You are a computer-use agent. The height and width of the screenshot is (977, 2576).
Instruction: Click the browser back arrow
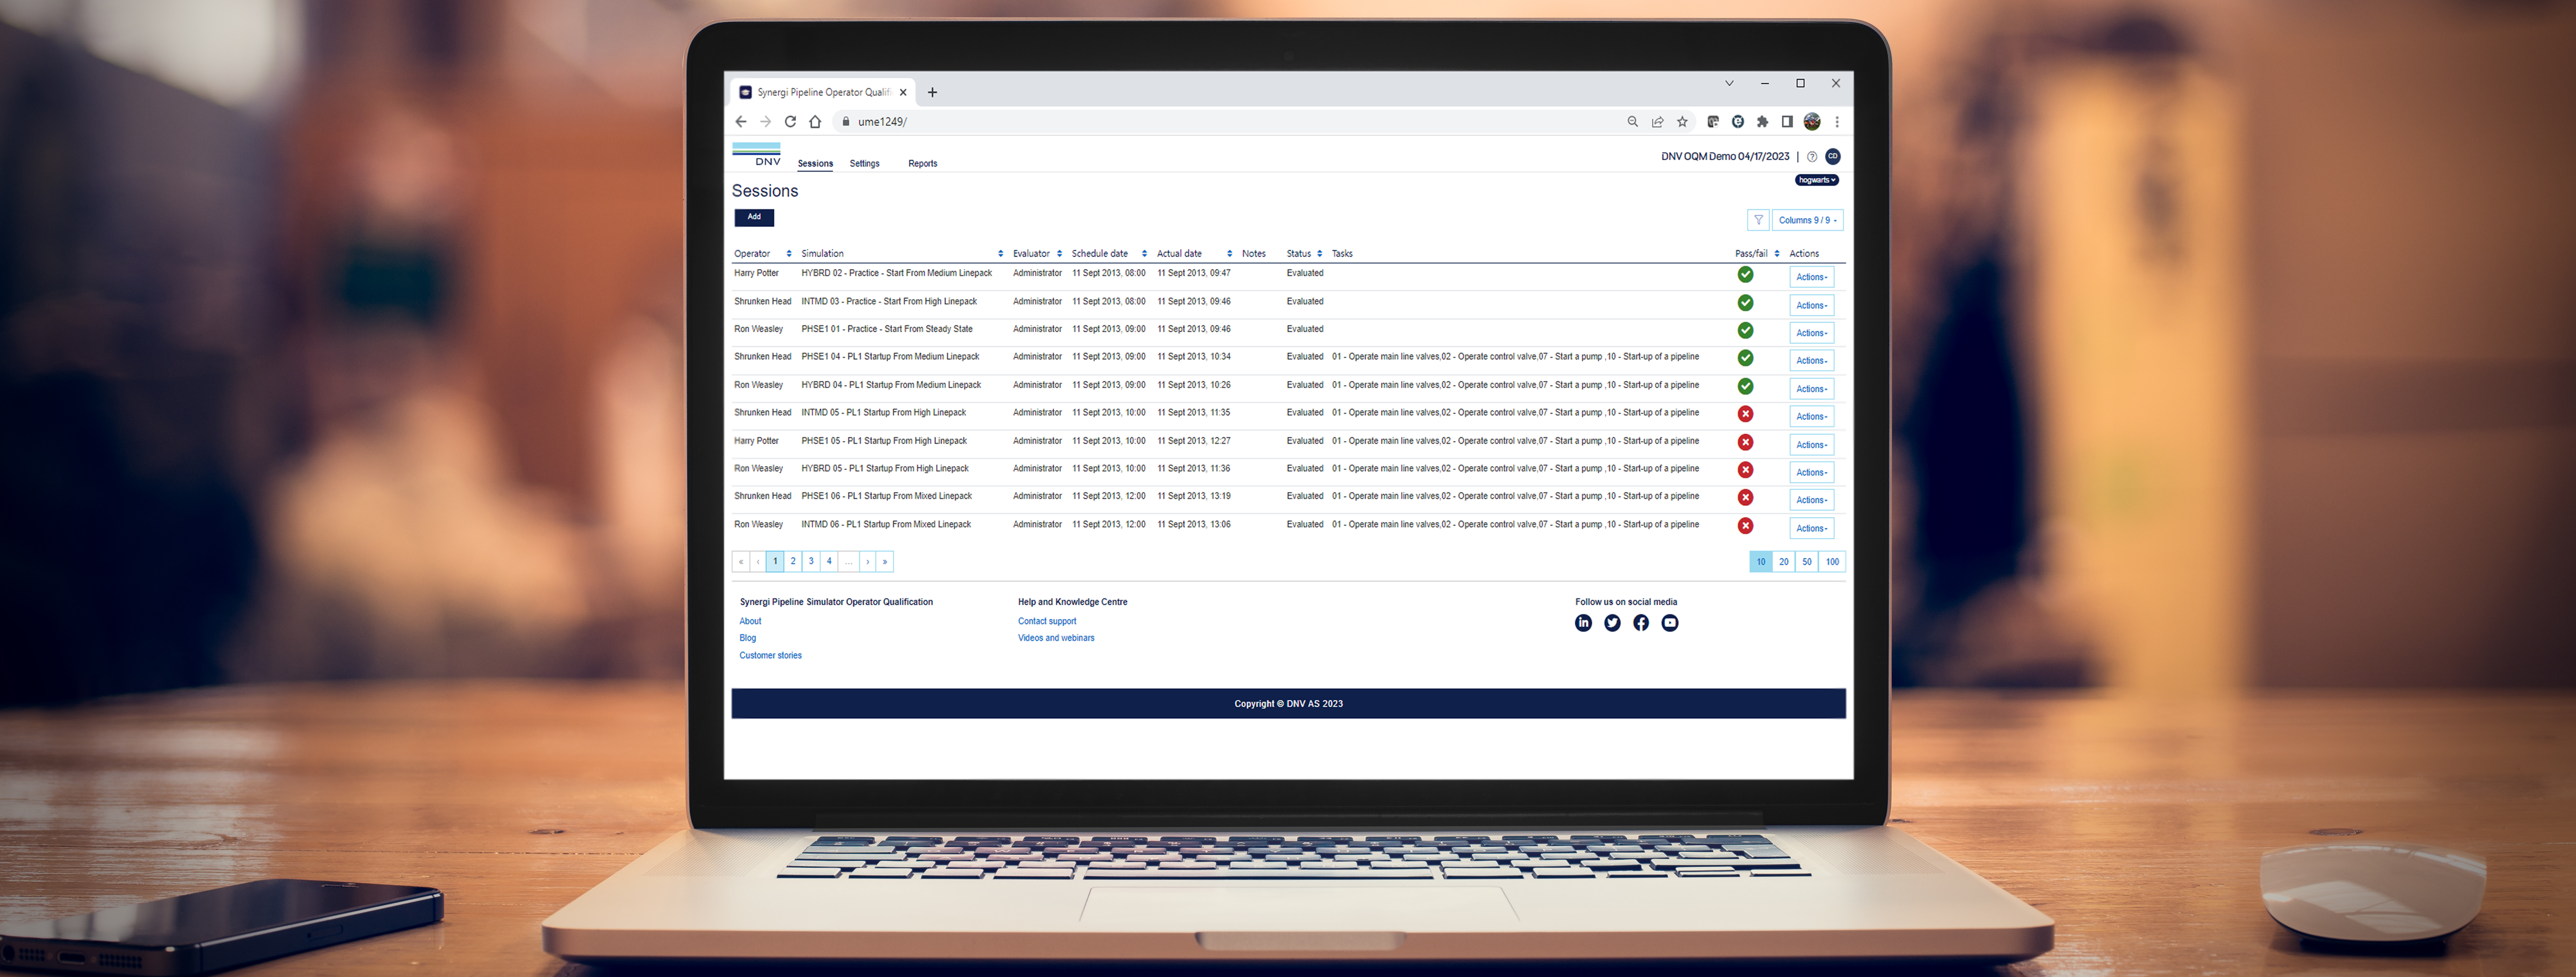pos(740,122)
